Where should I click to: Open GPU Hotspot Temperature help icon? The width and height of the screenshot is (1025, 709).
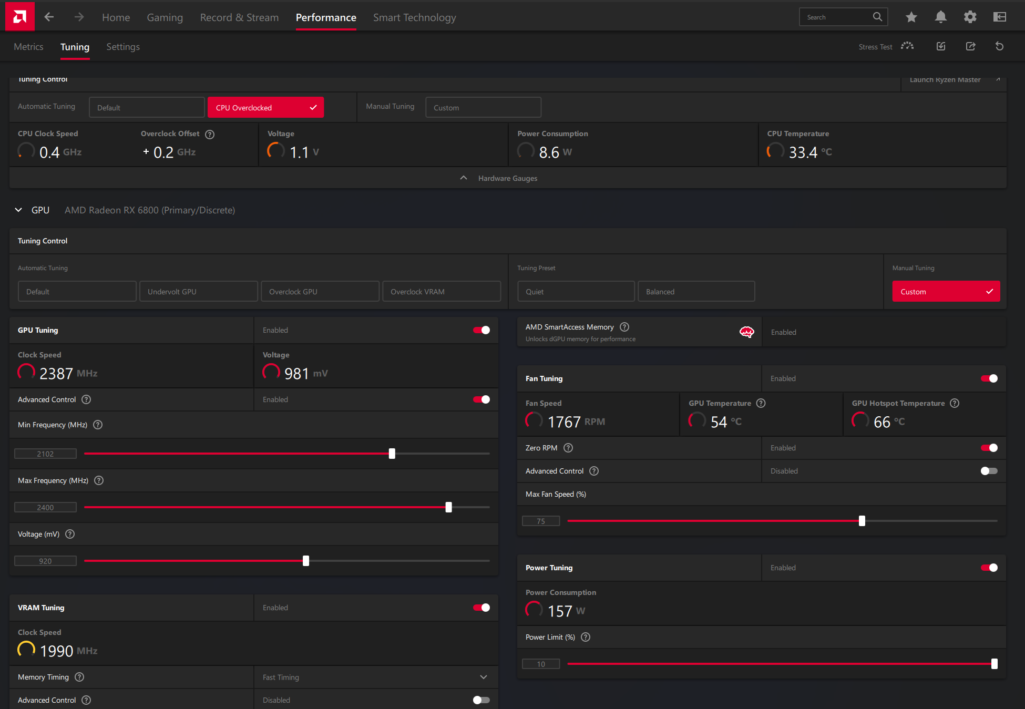click(x=955, y=403)
